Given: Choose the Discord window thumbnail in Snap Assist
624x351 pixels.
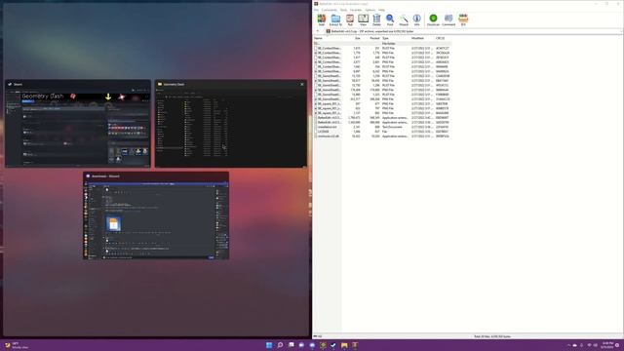Looking at the screenshot, I should (x=156, y=215).
